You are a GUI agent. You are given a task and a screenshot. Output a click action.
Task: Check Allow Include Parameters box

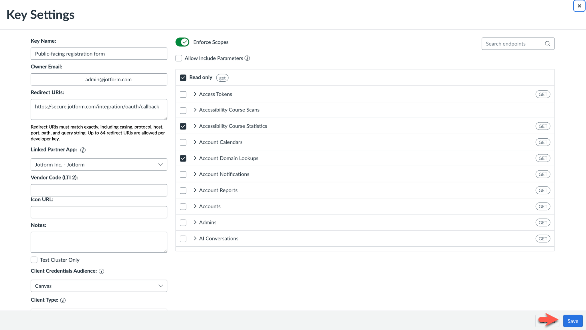pos(179,58)
